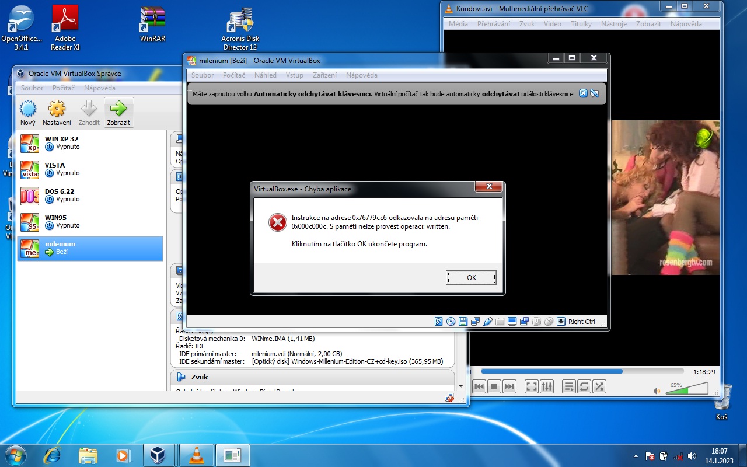Click the Nový machine toolbar button
This screenshot has height=467, width=747.
tap(28, 113)
